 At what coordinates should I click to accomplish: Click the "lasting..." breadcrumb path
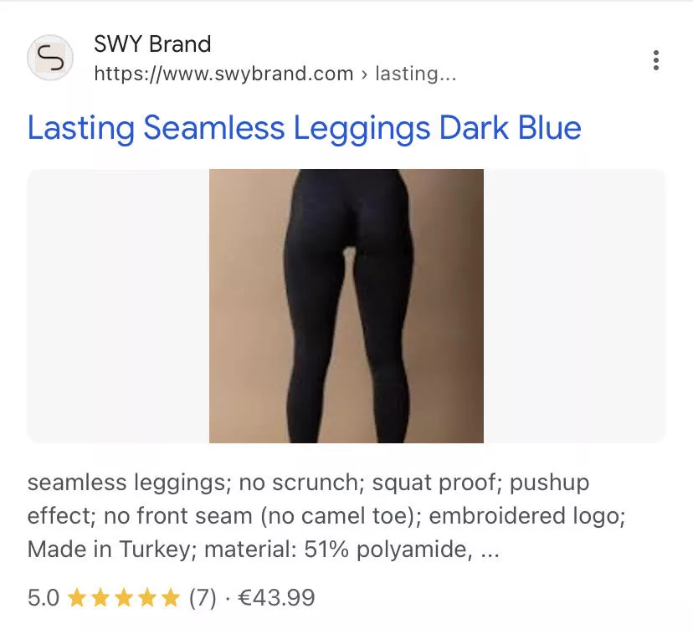[415, 74]
